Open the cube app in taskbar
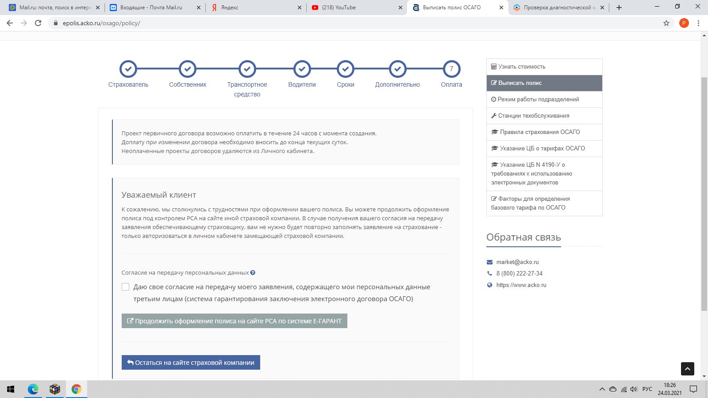Screen dimensions: 708x398 tap(55, 389)
